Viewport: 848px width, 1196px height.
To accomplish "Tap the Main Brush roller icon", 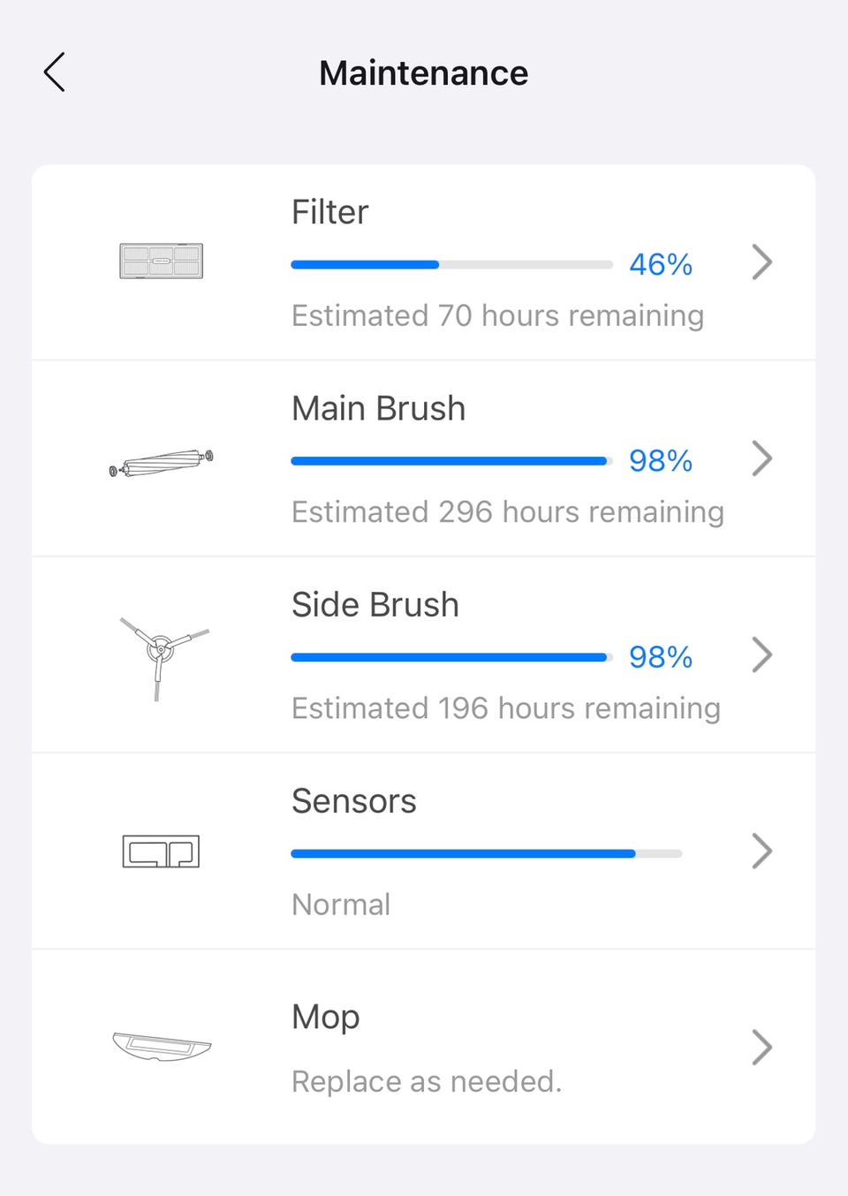I will (161, 462).
